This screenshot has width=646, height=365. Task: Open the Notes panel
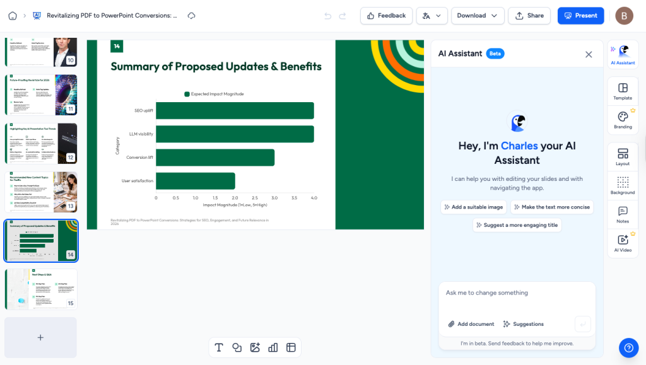click(x=623, y=215)
